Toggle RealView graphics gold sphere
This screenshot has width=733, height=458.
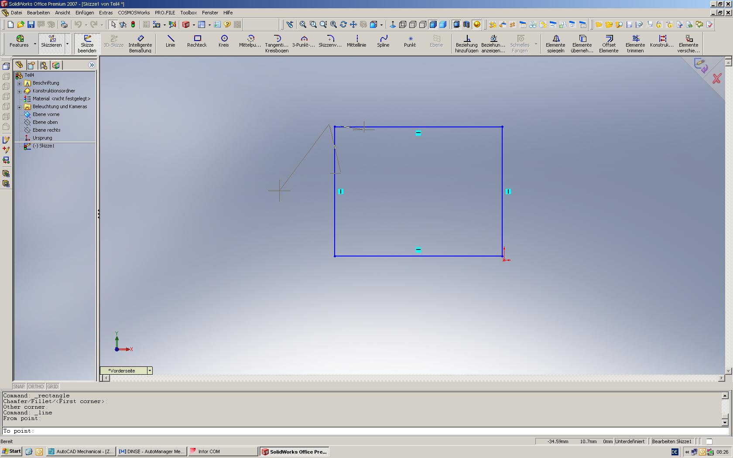[x=477, y=24]
